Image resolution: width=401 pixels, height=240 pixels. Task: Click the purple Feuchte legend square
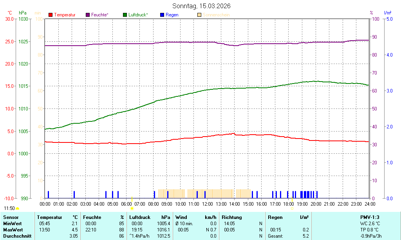(88, 15)
